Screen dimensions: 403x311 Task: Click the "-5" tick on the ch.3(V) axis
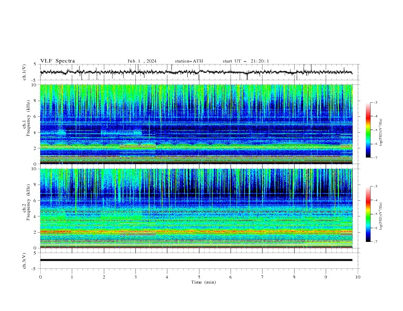tap(35, 269)
